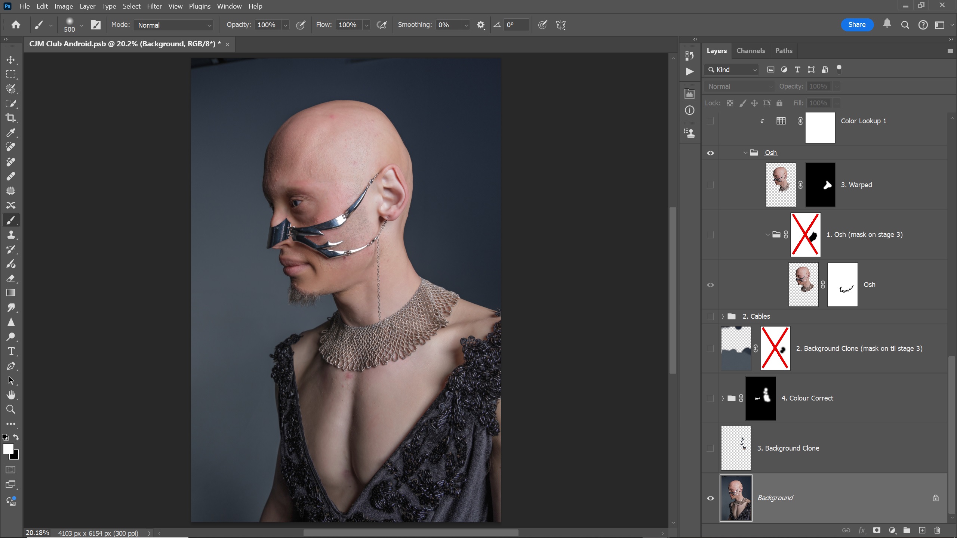Image resolution: width=957 pixels, height=538 pixels.
Task: Open the brush Mode dropdown
Action: point(173,25)
